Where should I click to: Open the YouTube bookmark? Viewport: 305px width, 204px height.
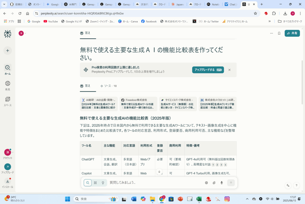51,21
